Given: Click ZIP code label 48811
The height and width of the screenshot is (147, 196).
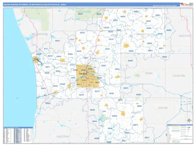Looking at the screenshot, I should [161, 48].
